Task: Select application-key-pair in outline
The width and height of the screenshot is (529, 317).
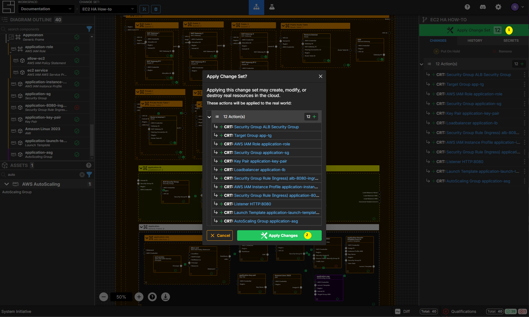Action: 49,119
